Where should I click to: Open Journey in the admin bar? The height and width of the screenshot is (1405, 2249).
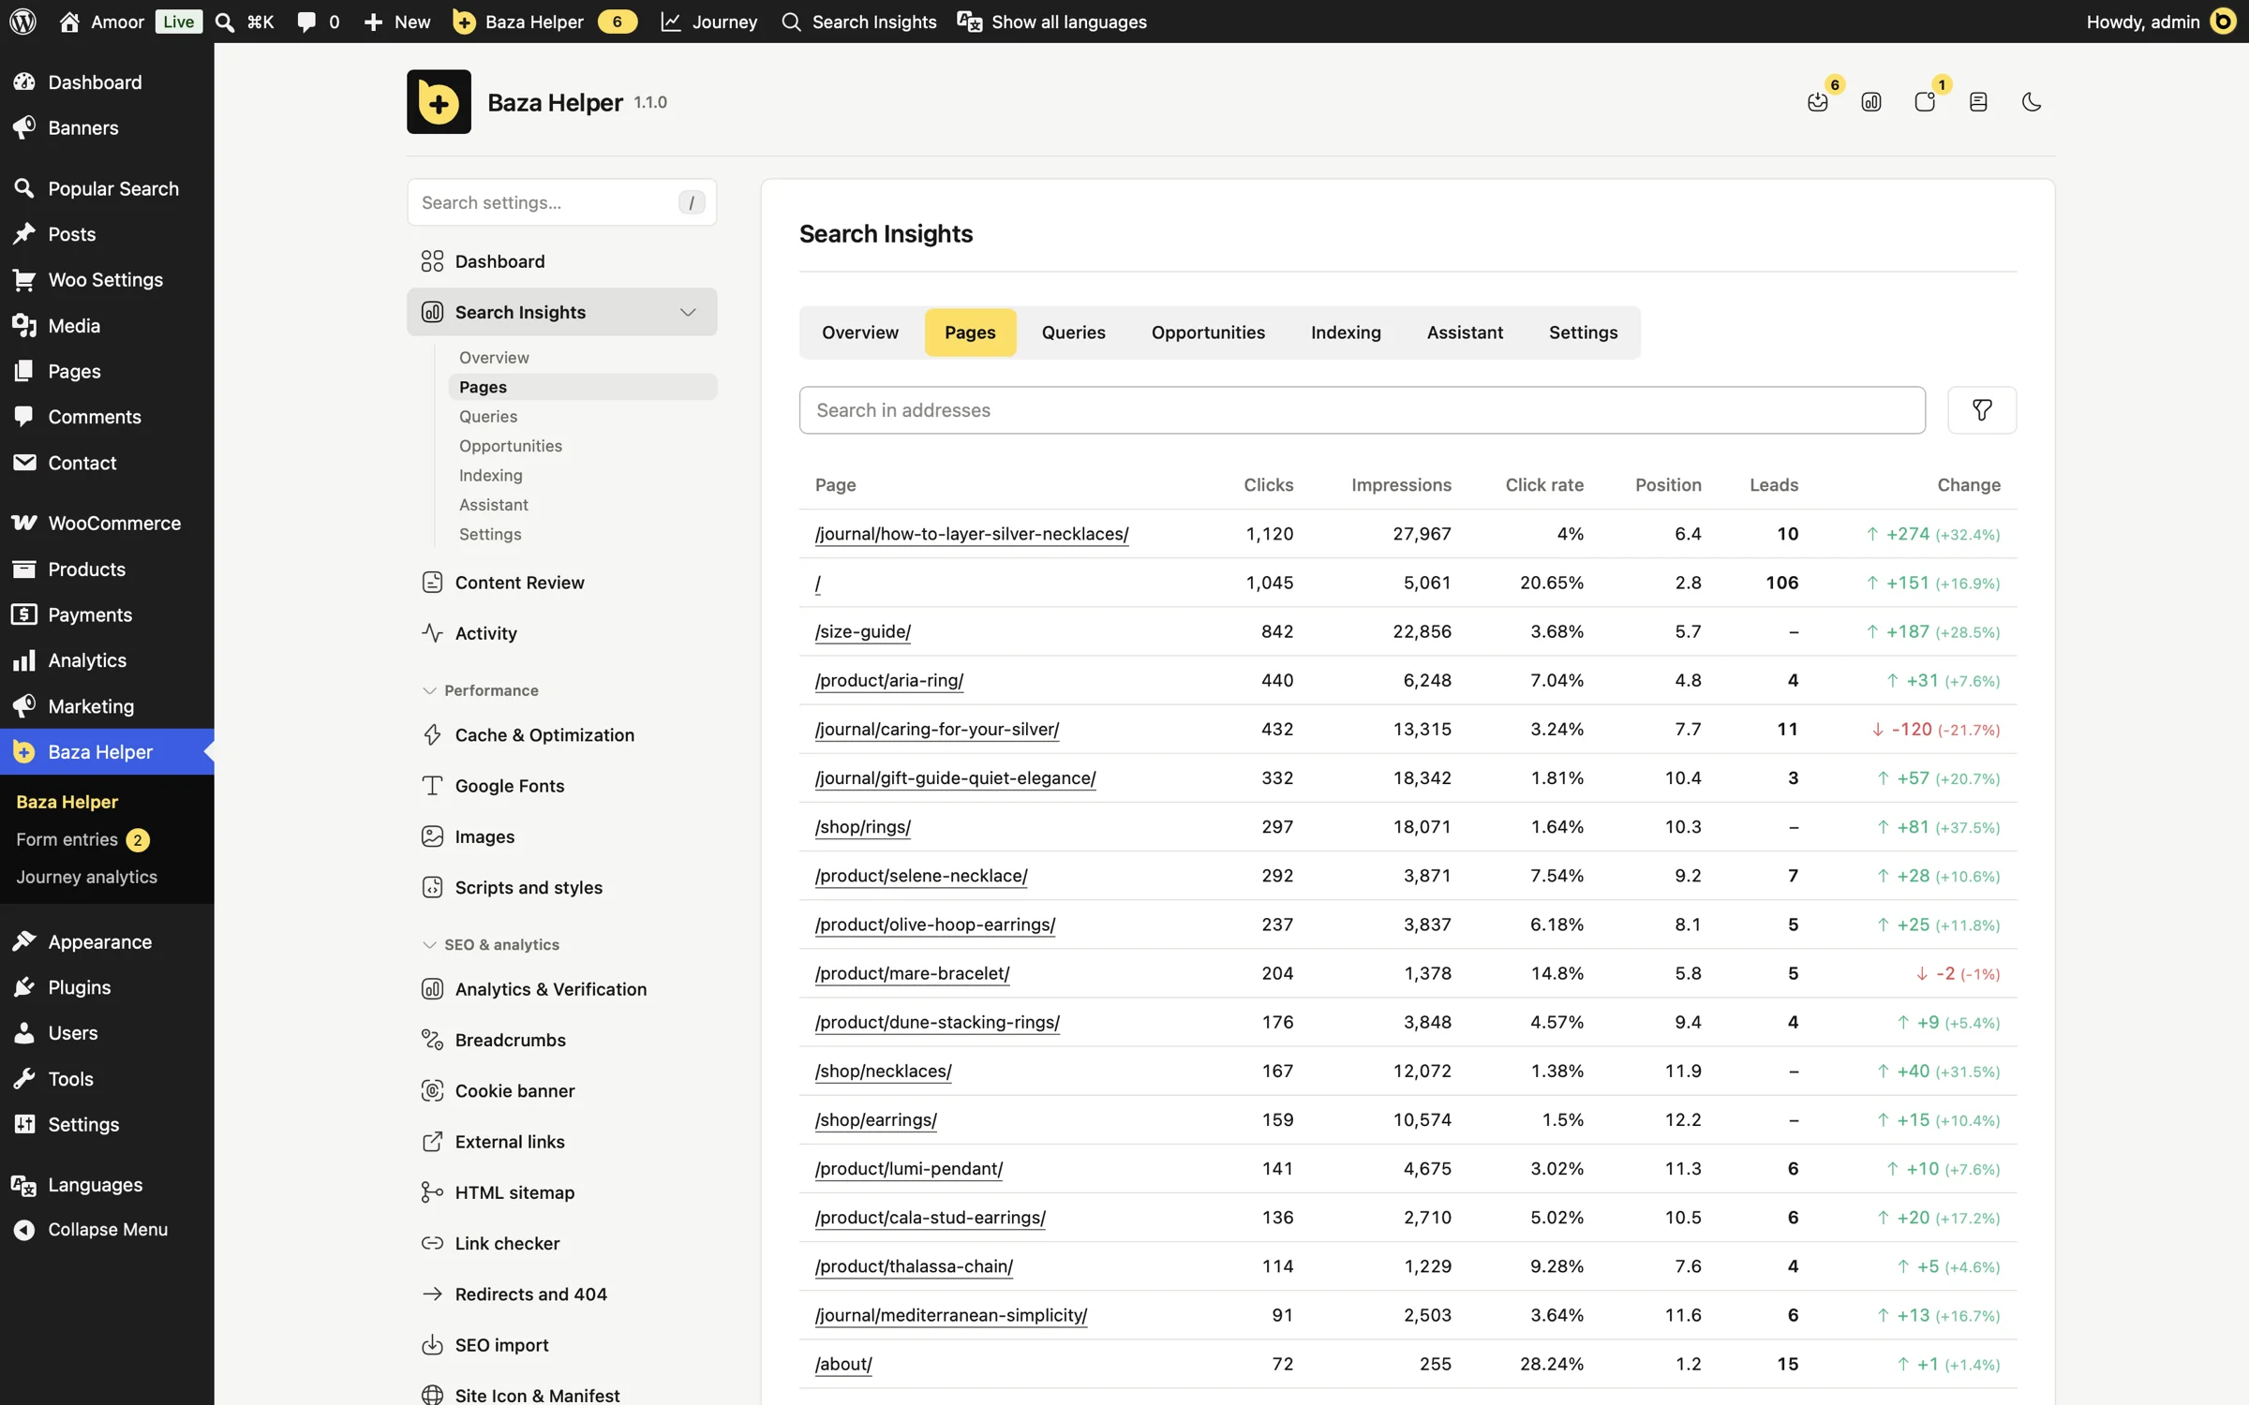(x=709, y=22)
